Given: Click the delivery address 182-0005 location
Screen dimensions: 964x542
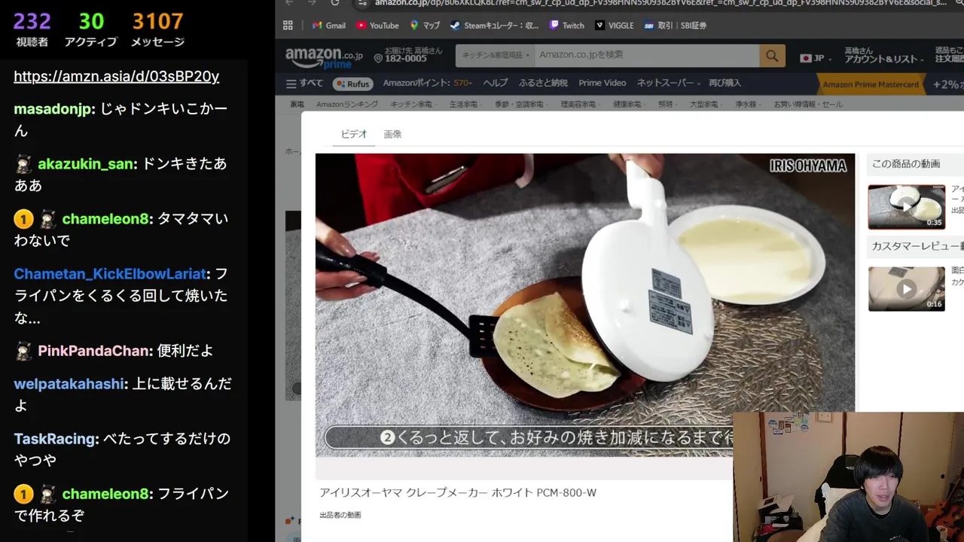Looking at the screenshot, I should point(408,55).
